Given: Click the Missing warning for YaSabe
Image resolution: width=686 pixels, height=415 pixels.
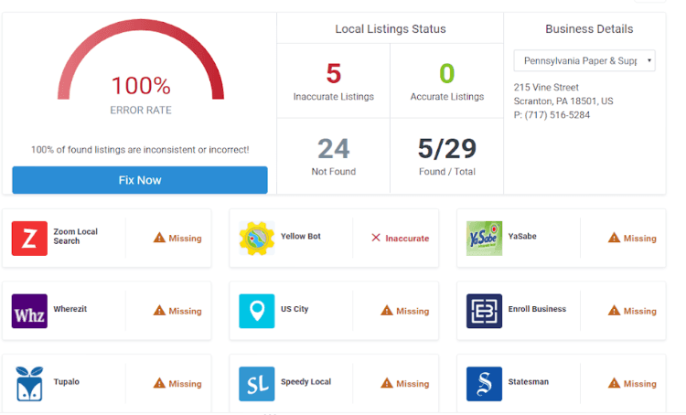Looking at the screenshot, I should [x=632, y=239].
